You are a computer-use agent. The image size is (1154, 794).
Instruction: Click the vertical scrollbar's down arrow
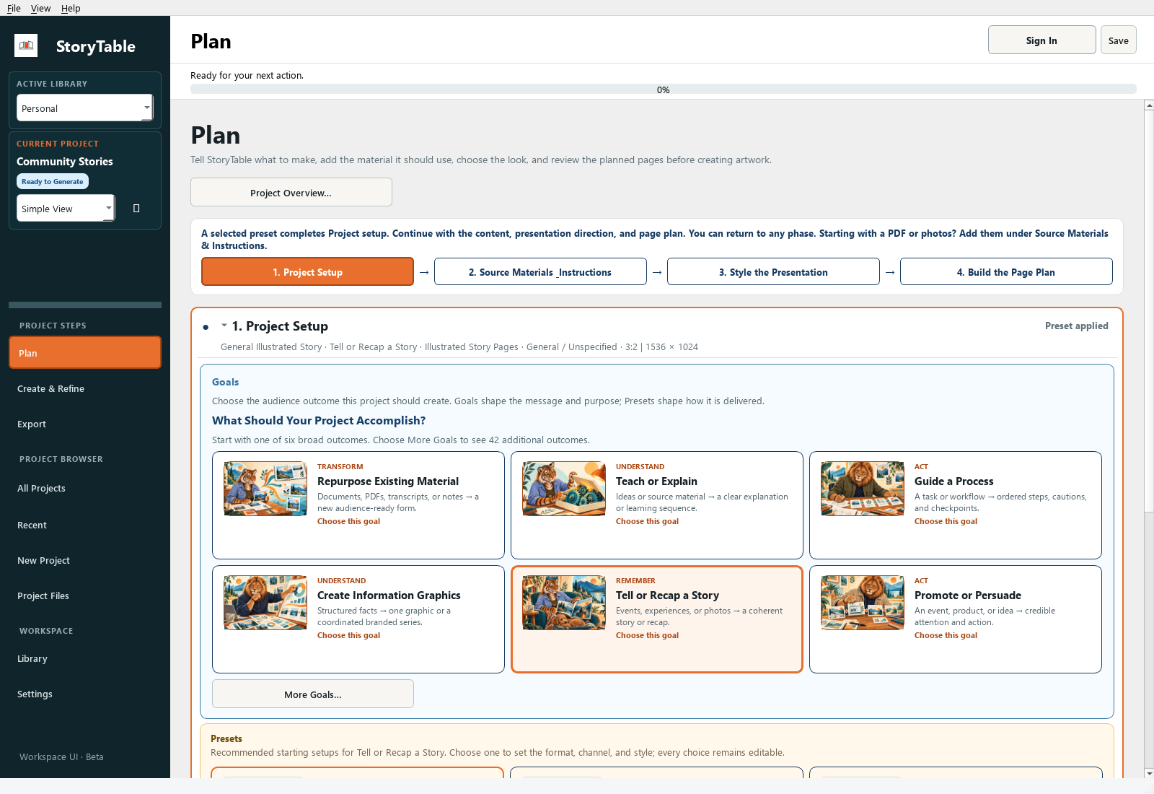pyautogui.click(x=1149, y=773)
